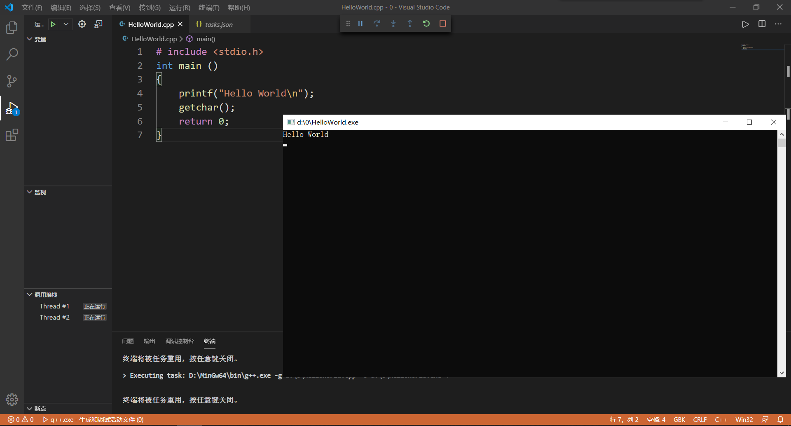Close the HelloWorld.cpp tab

pos(180,24)
